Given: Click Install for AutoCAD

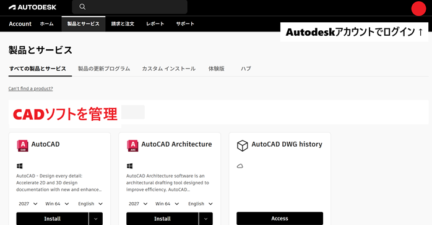Looking at the screenshot, I should 53,219.
